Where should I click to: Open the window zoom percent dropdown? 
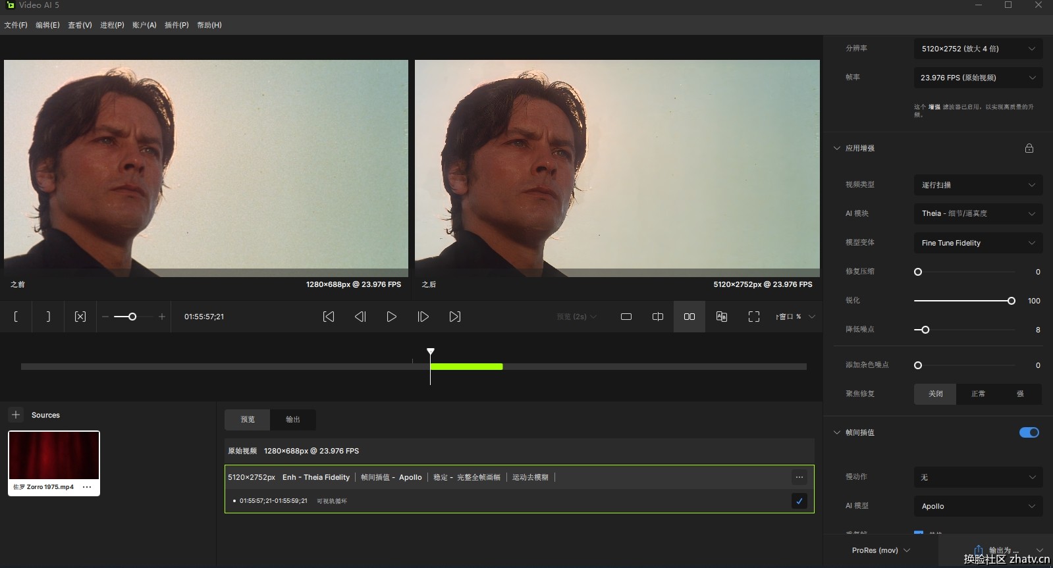point(796,317)
